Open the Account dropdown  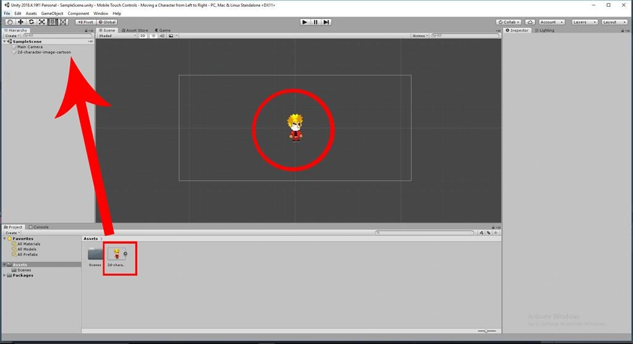click(x=552, y=22)
